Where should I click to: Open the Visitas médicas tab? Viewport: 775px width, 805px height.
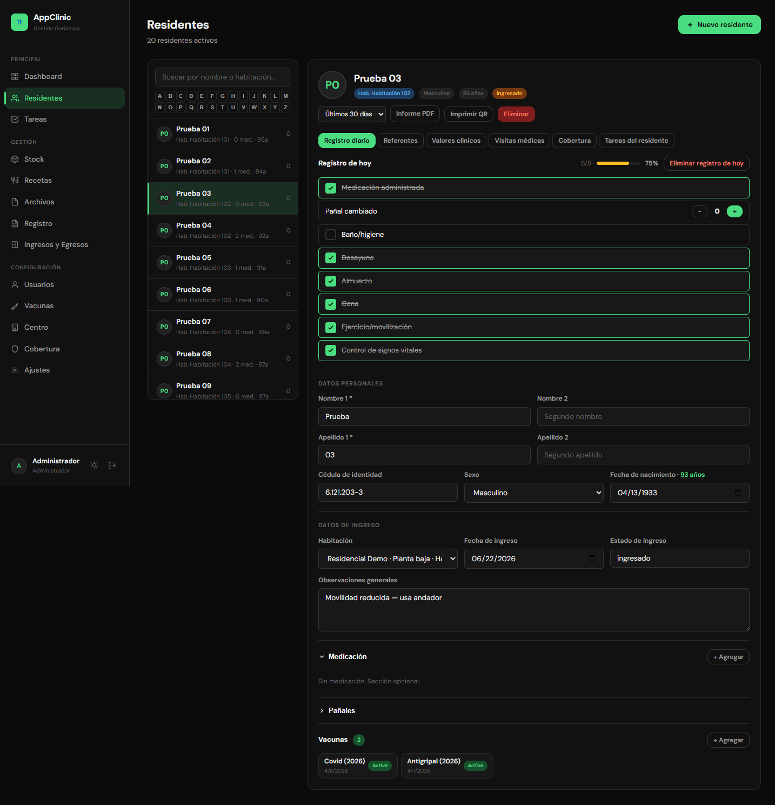point(519,141)
